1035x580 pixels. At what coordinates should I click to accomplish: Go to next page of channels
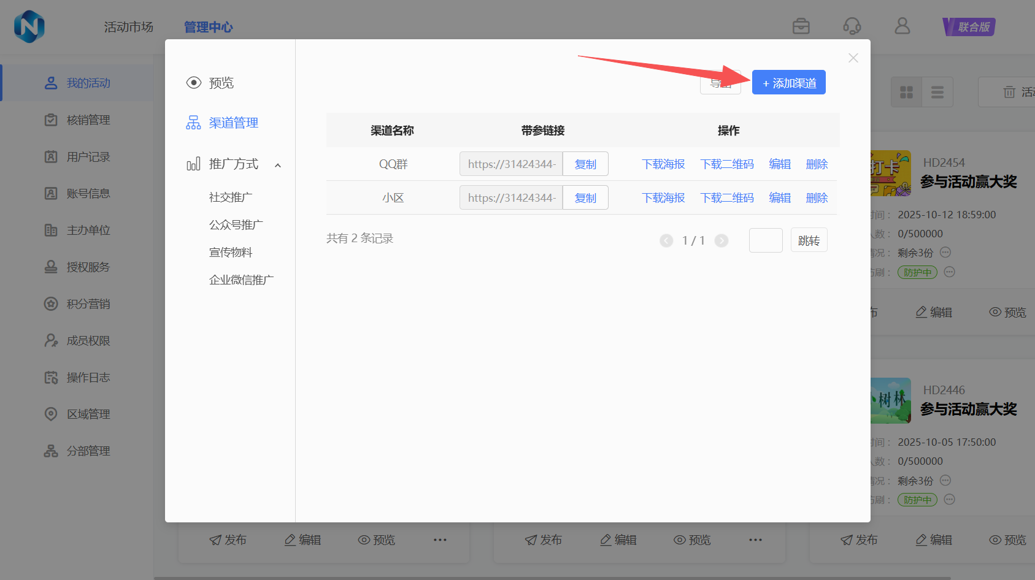tap(721, 240)
